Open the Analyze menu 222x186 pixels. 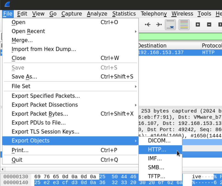pyautogui.click(x=97, y=14)
